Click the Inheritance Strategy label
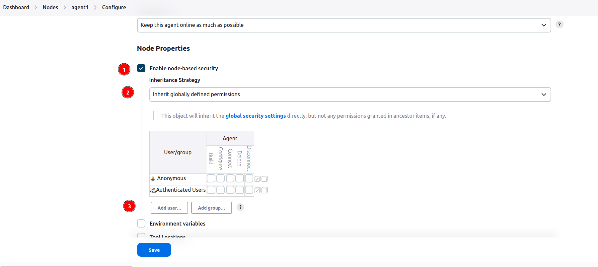The width and height of the screenshot is (598, 267). click(x=175, y=80)
